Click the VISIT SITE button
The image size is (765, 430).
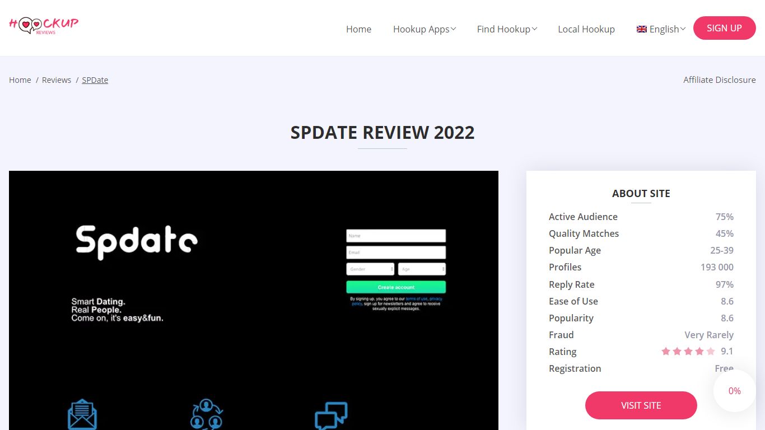pos(641,405)
